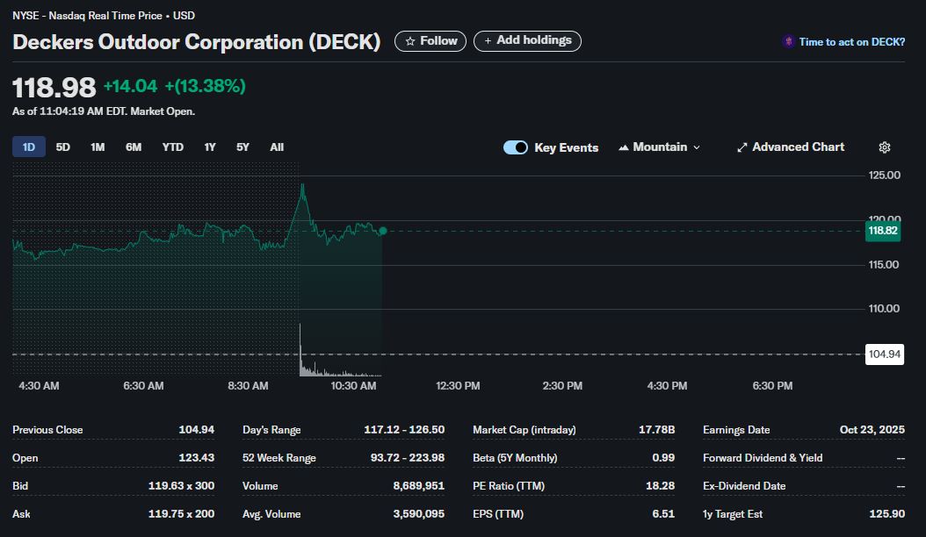Select the 1Y time range tab
This screenshot has width=926, height=537.
click(x=210, y=147)
